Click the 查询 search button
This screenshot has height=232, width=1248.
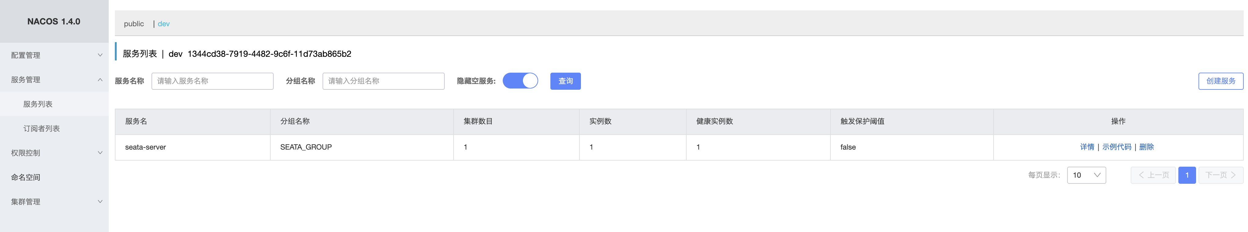[x=565, y=81]
